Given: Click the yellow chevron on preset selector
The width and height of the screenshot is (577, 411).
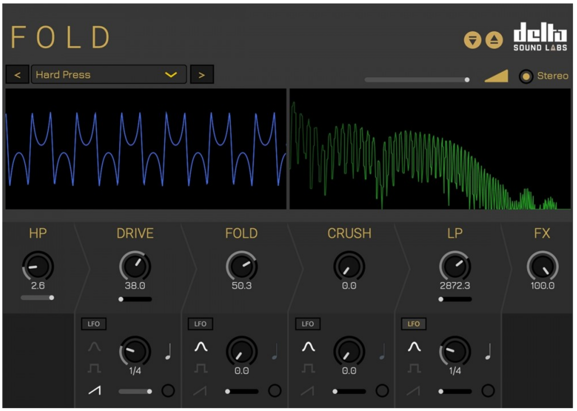Looking at the screenshot, I should [x=171, y=75].
